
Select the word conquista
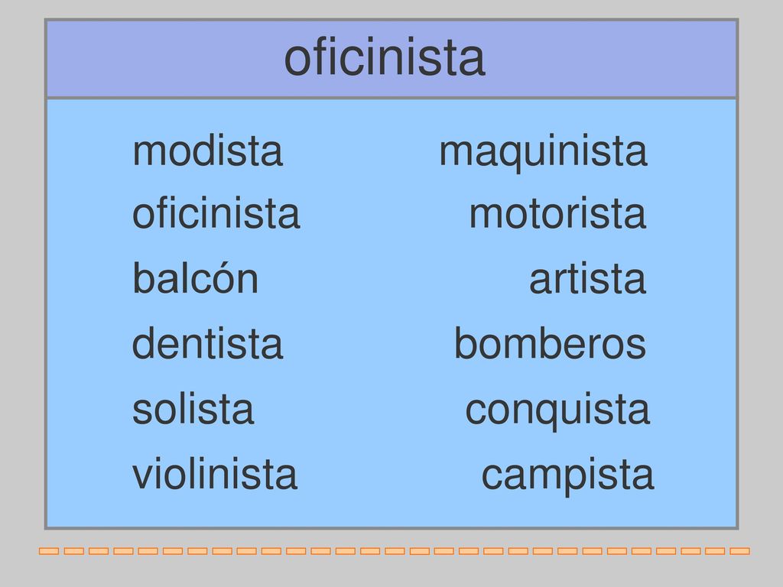pos(557,410)
